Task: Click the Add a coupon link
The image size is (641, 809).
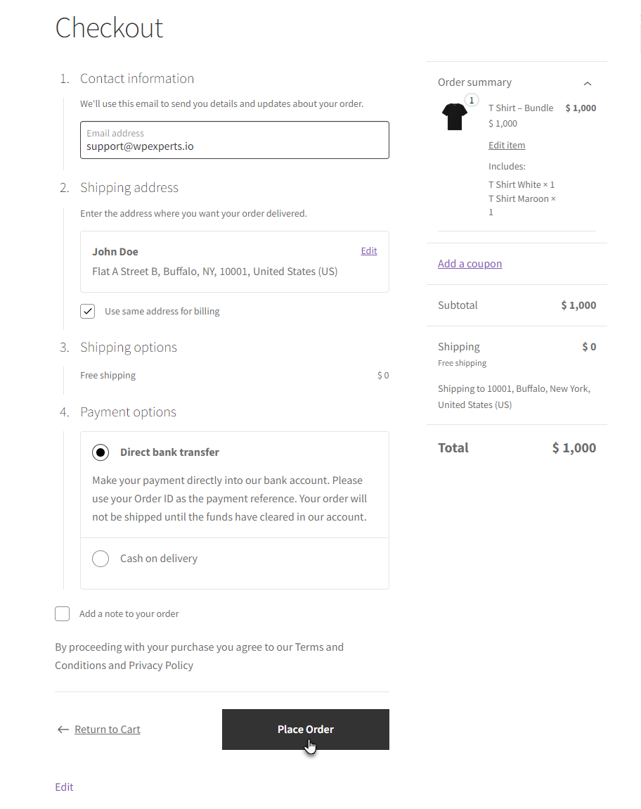Action: pyautogui.click(x=470, y=264)
